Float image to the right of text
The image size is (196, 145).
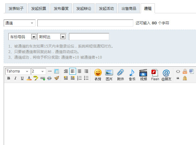click(73, 78)
